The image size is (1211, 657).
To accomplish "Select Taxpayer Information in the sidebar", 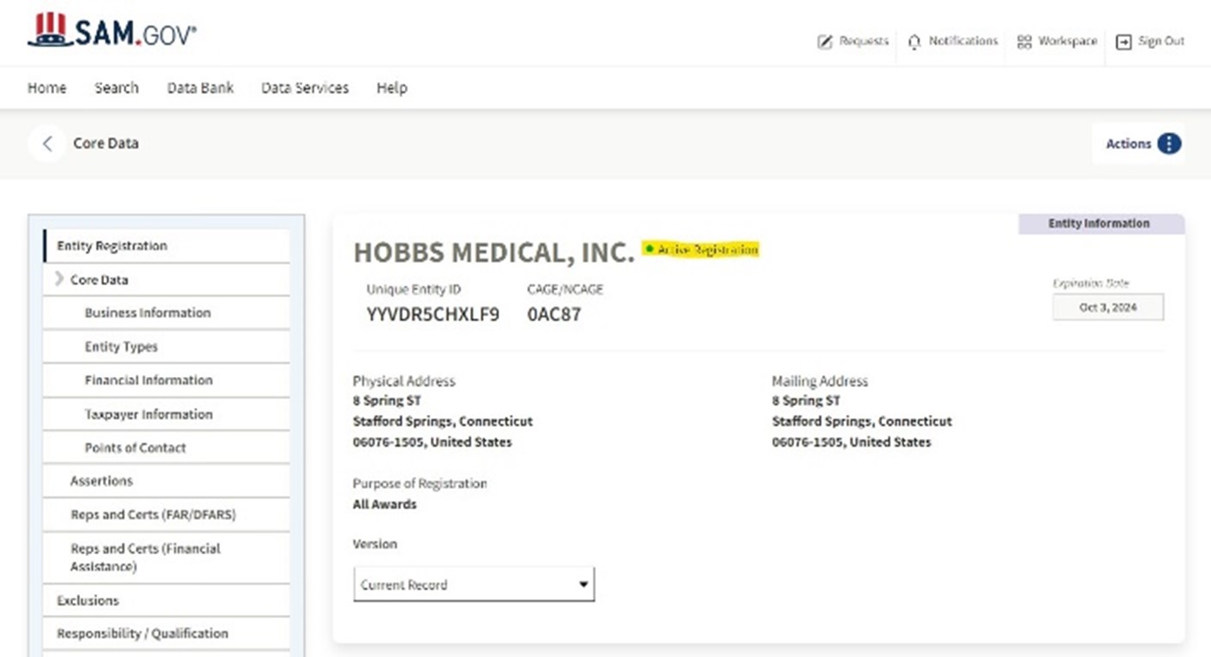I will pos(167,414).
